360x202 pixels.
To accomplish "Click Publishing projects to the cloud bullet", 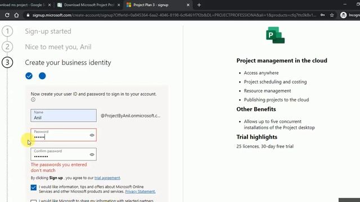I will (x=276, y=100).
